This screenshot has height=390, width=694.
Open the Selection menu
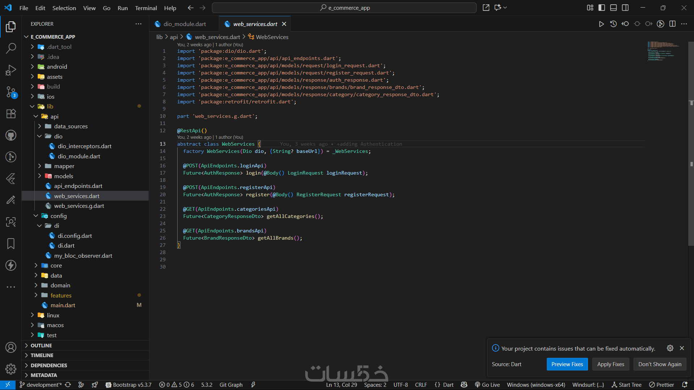(64, 8)
